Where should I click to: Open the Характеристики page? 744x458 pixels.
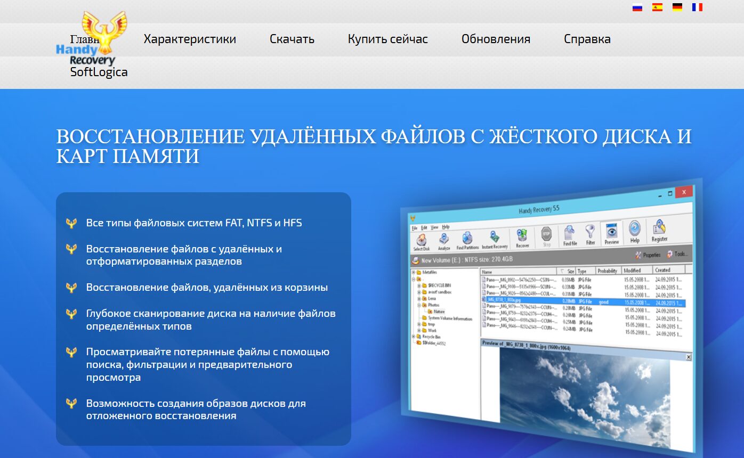pyautogui.click(x=189, y=38)
